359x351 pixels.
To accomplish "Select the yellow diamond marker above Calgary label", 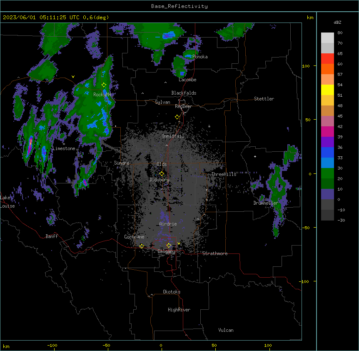I will [x=169, y=246].
